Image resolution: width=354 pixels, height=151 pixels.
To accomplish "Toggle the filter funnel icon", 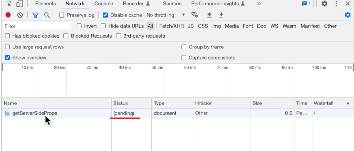I will tap(35, 15).
